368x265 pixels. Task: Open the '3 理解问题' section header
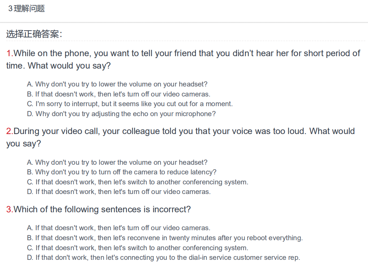click(26, 9)
